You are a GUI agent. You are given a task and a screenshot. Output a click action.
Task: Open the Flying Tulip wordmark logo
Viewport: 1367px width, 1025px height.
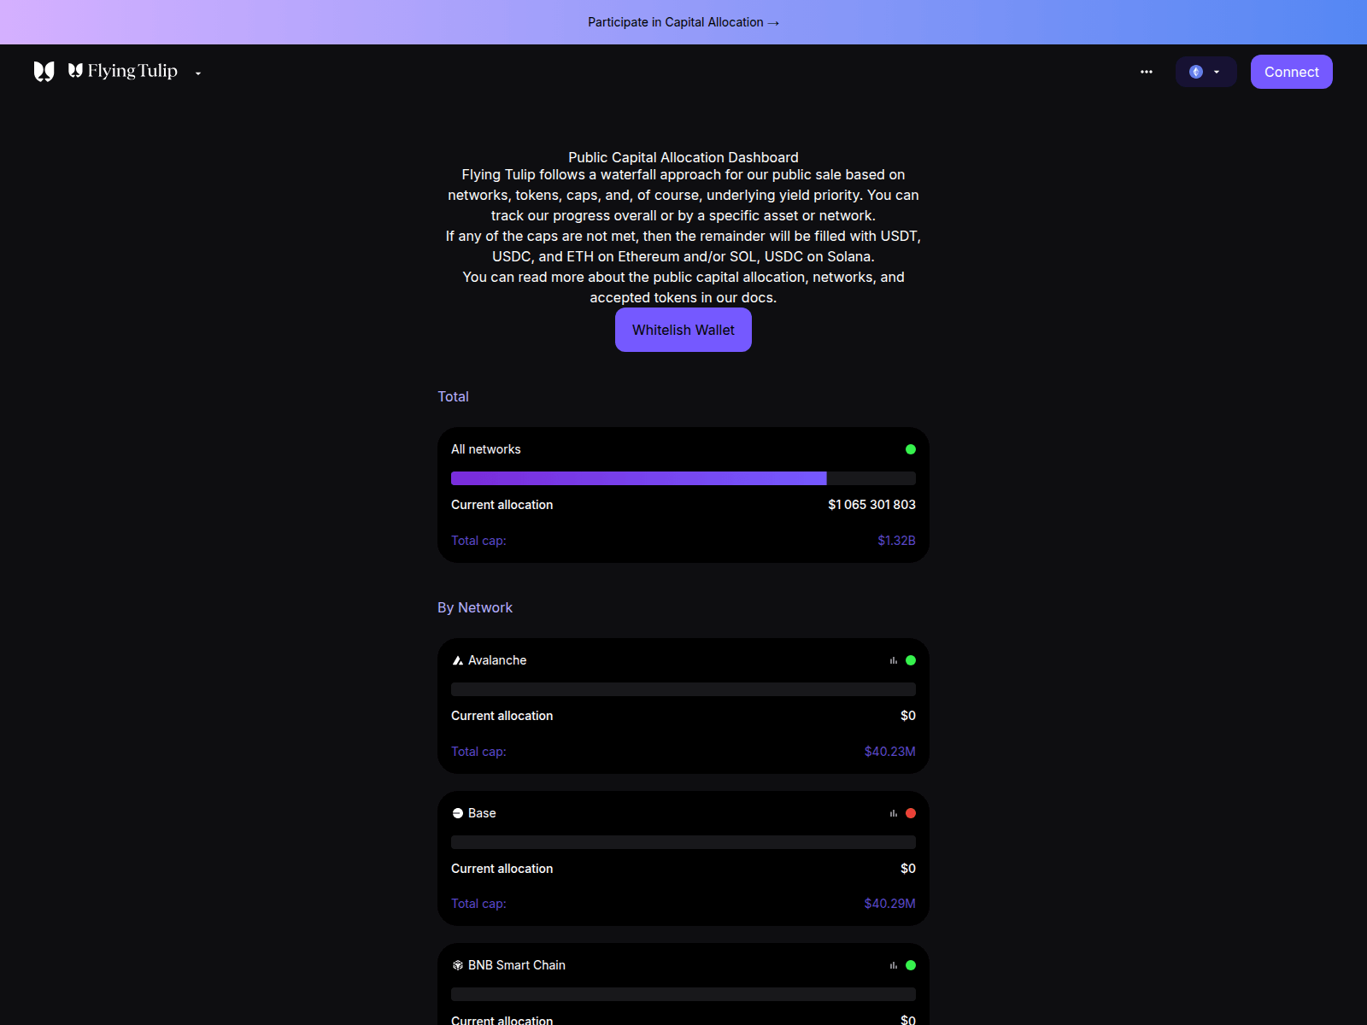[x=123, y=71]
